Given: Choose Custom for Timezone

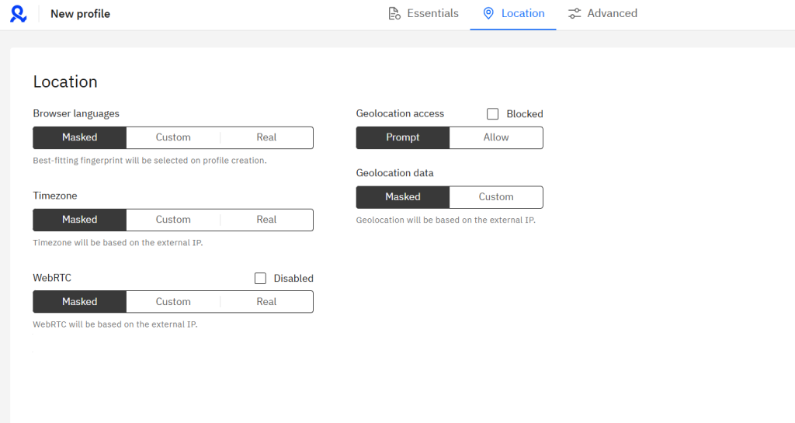Looking at the screenshot, I should [173, 220].
